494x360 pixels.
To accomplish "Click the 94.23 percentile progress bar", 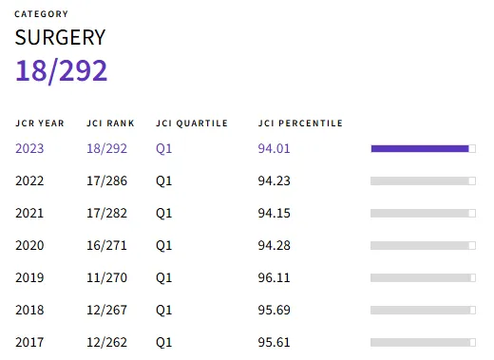I will pos(423,180).
